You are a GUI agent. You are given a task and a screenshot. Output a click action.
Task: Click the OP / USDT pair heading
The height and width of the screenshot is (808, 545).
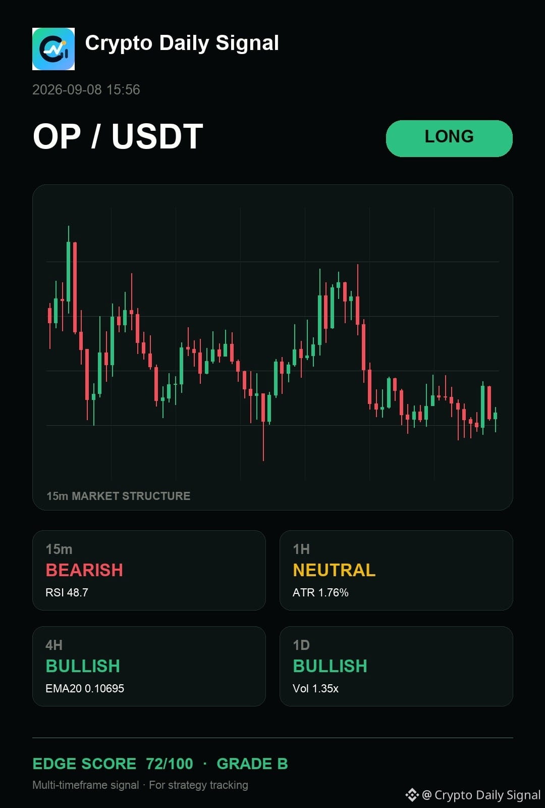click(118, 137)
